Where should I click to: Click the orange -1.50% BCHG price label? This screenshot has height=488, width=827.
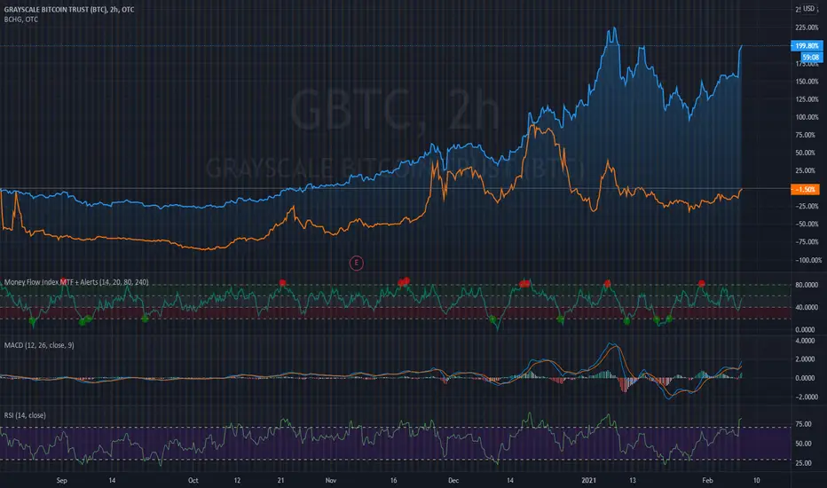(805, 189)
